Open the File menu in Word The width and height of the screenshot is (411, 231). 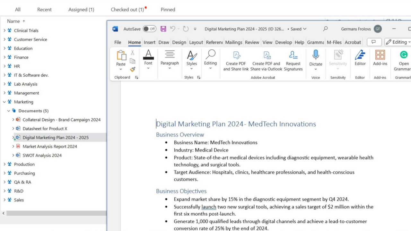coord(118,42)
